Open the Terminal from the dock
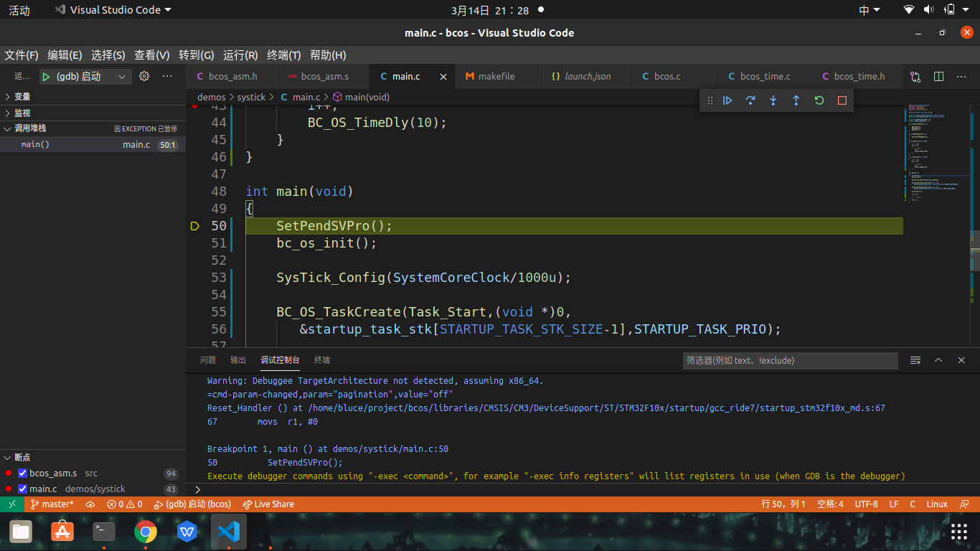This screenshot has height=551, width=980. click(x=104, y=532)
